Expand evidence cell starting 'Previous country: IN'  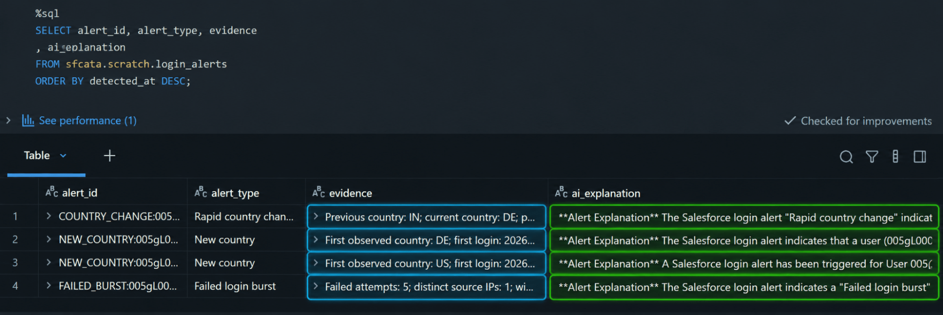(x=316, y=216)
